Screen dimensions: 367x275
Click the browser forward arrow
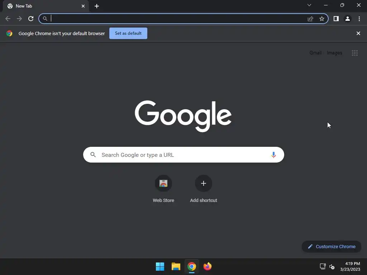point(19,19)
